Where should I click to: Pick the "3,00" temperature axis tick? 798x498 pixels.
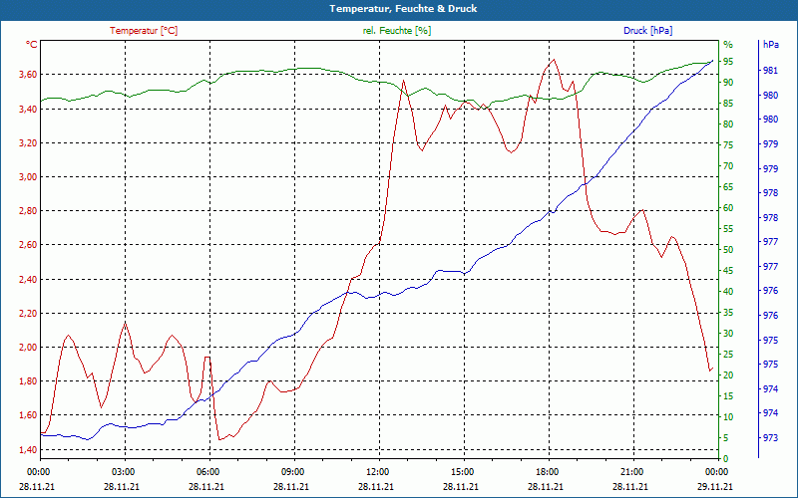click(x=29, y=177)
